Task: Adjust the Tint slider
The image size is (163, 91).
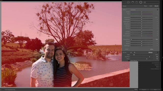Action: point(142,14)
